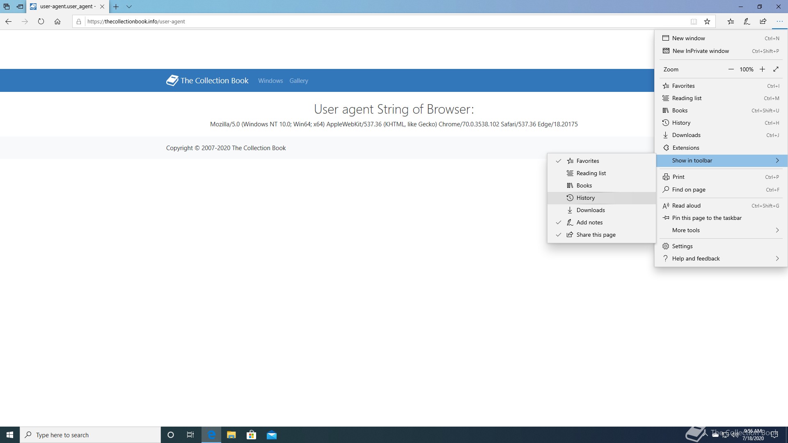
Task: Click Edge icon in taskbar
Action: tap(211, 435)
